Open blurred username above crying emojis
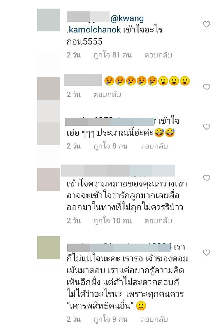224x335 pixels. pyautogui.click(x=83, y=80)
